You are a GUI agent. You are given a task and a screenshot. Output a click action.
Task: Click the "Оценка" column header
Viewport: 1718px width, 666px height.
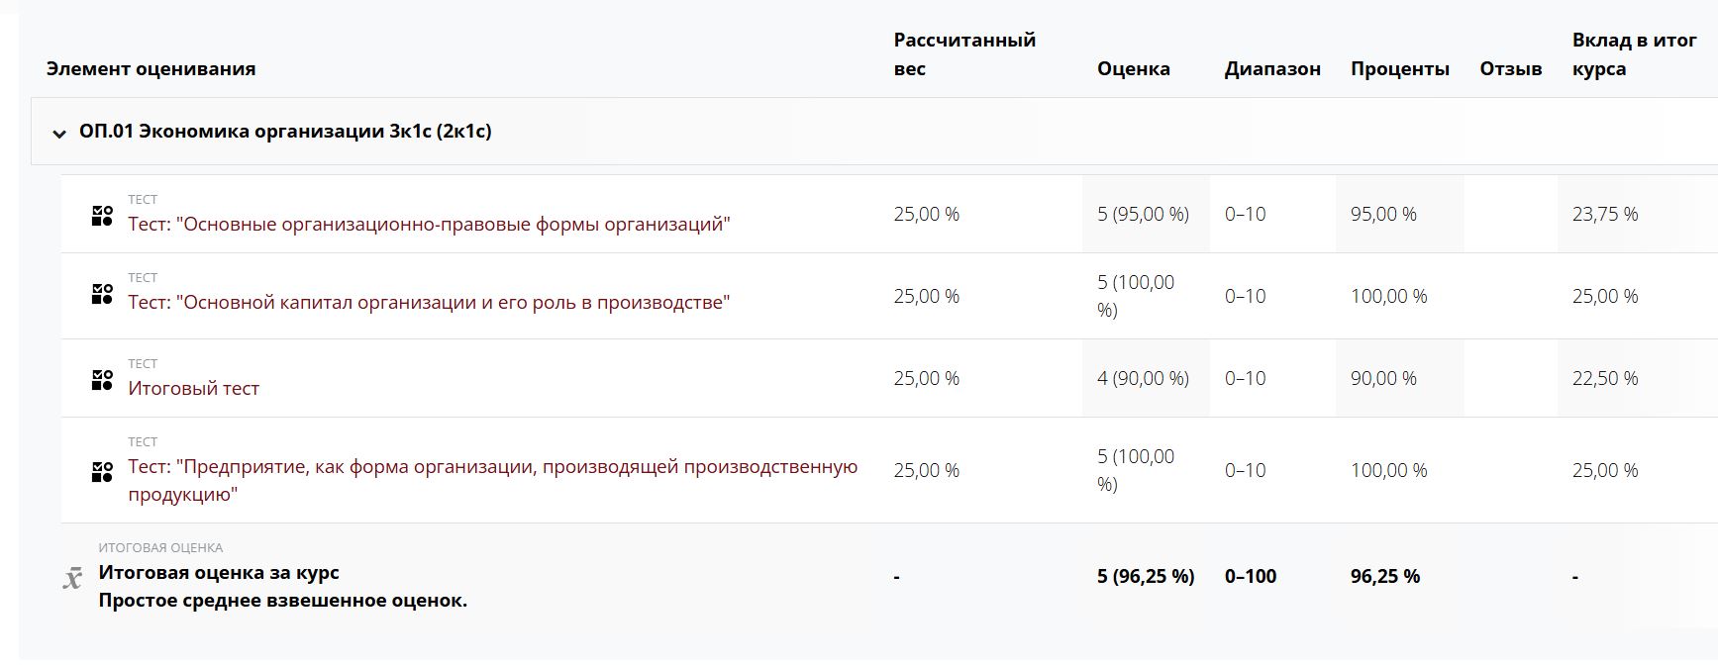(x=1133, y=69)
